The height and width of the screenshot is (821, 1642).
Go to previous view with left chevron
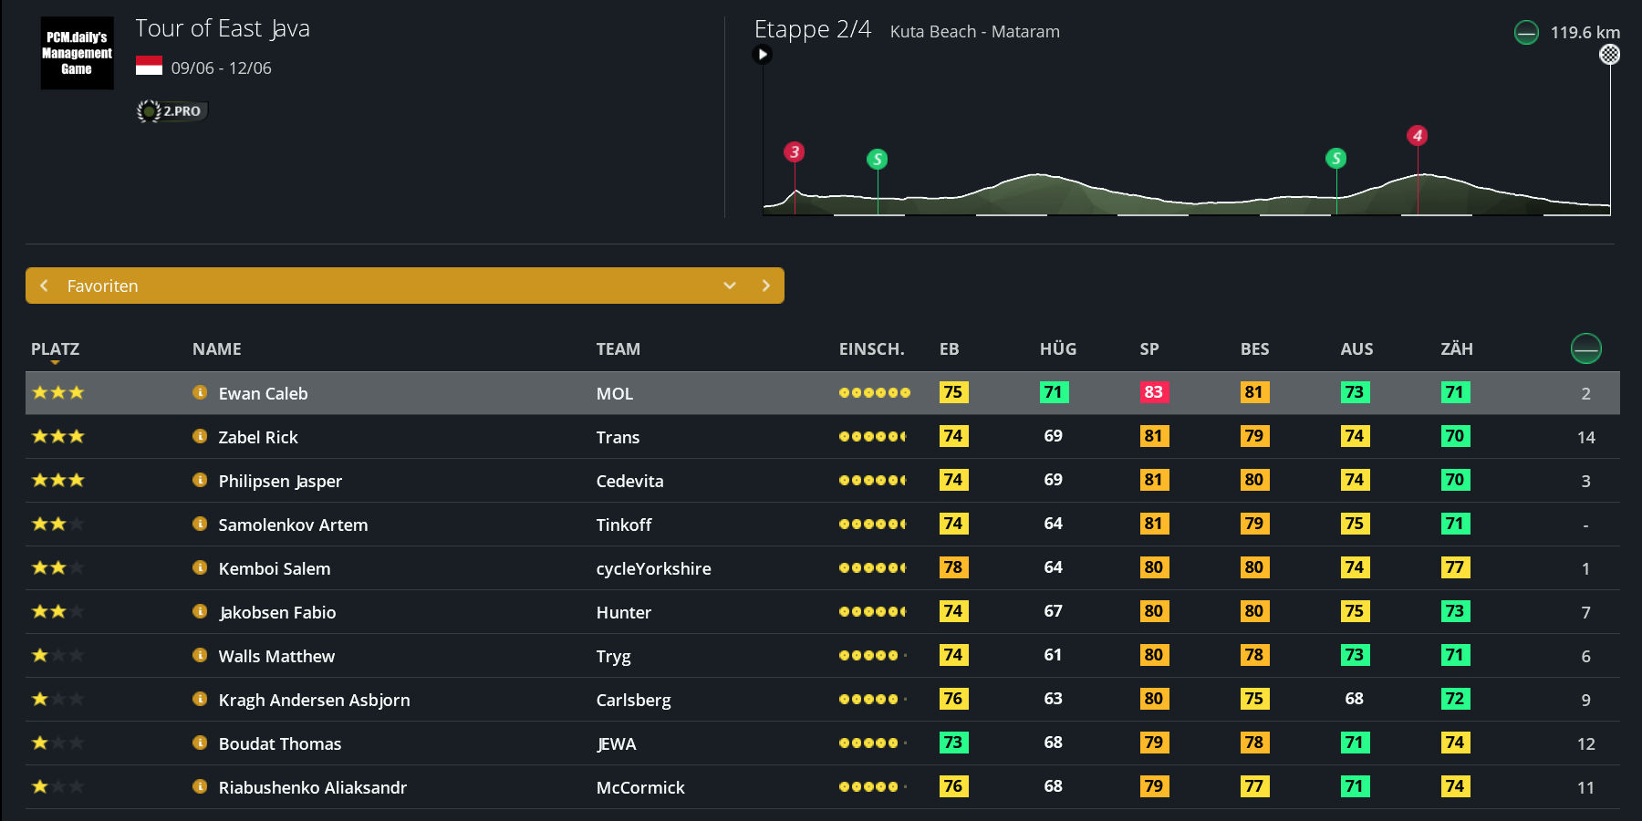tap(44, 286)
